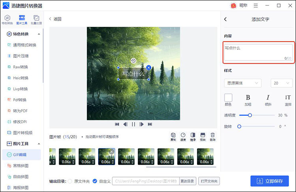296x192 pixels.
Task: Click the 写点什么 content text field
Action: [x=259, y=53]
